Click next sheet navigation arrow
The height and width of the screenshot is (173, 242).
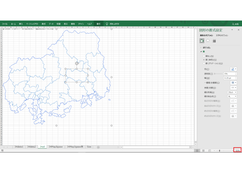pyautogui.click(x=7, y=147)
